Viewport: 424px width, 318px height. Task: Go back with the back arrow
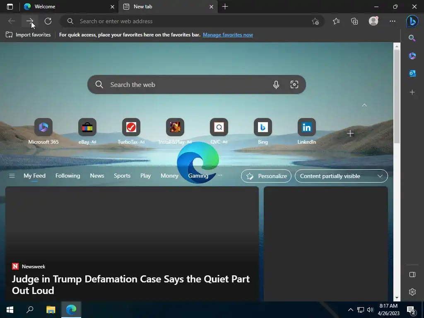[x=11, y=21]
